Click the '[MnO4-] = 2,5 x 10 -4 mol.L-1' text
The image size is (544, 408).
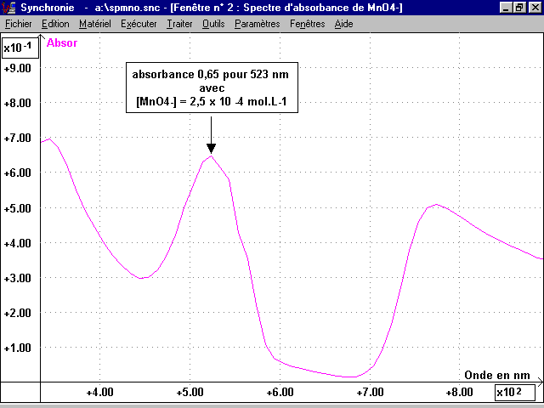(212, 102)
